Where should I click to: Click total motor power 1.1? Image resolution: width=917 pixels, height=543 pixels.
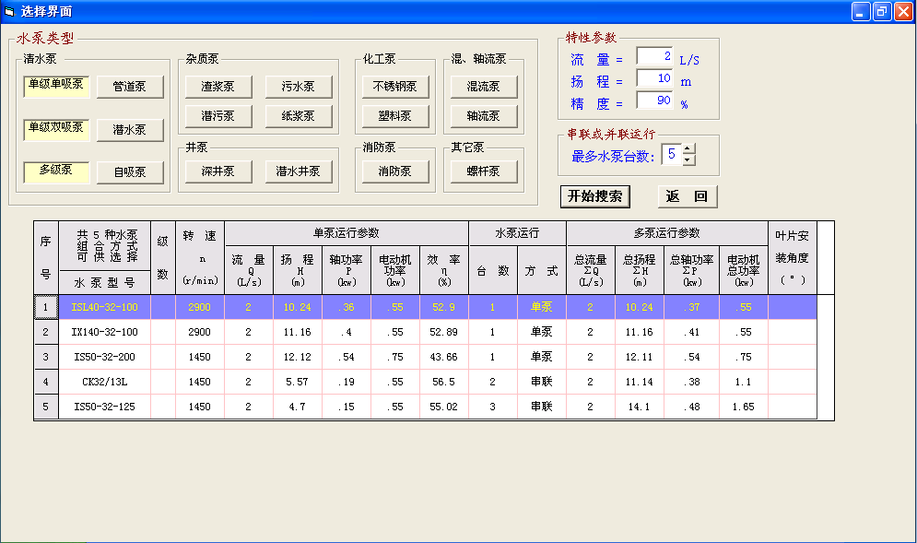click(x=744, y=382)
